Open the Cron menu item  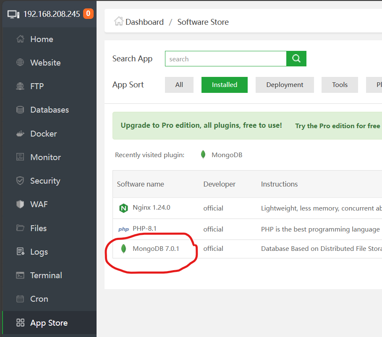click(39, 299)
